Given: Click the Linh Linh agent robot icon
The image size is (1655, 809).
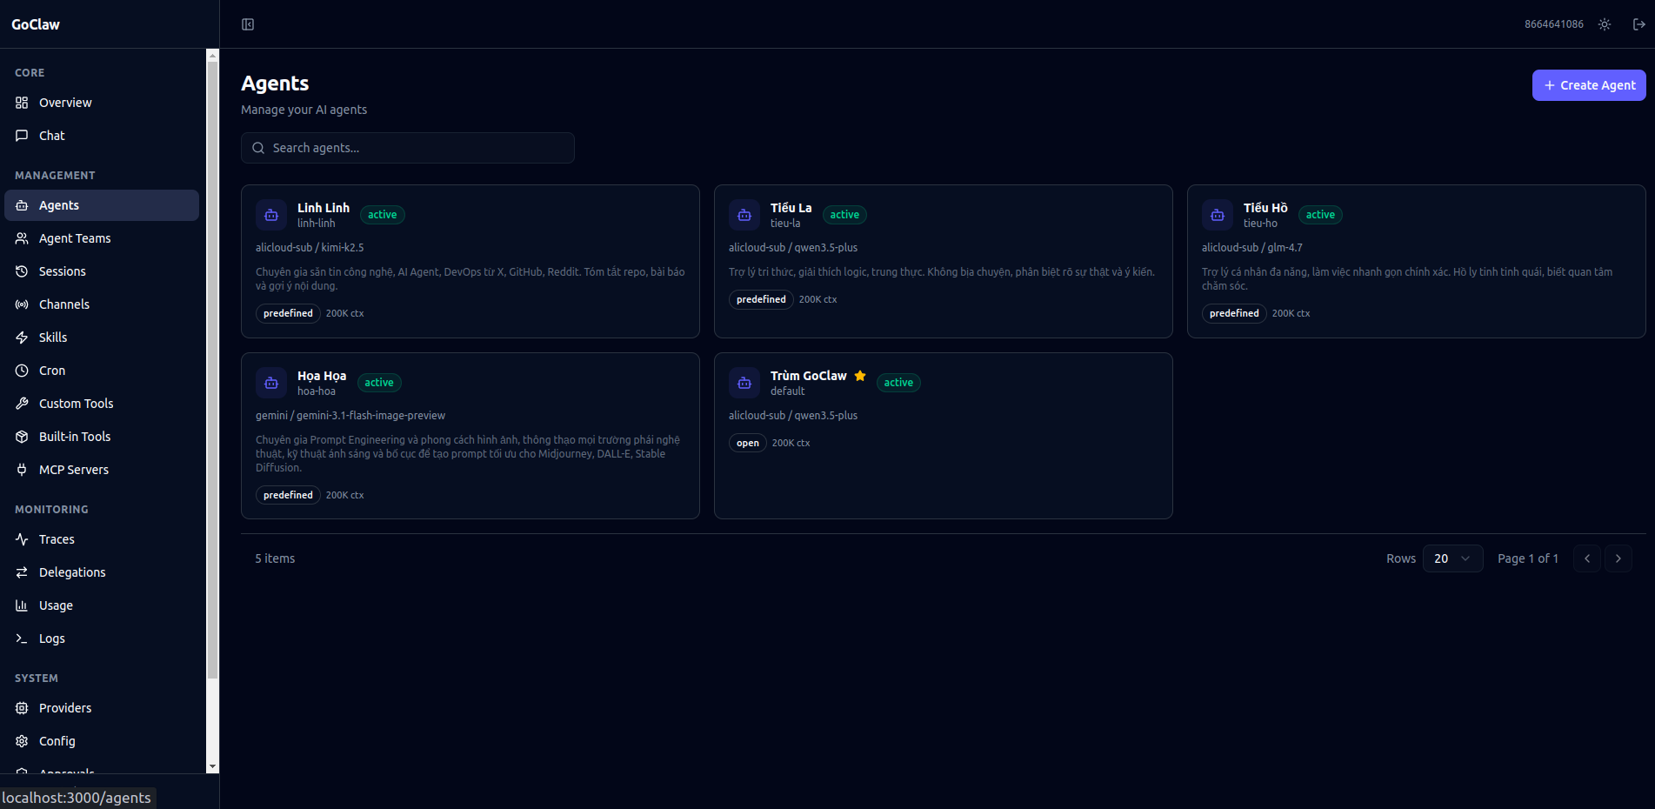Looking at the screenshot, I should tap(271, 215).
